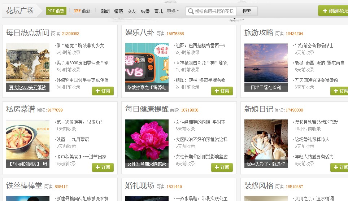Open caption 女性发育期束胸或致
Image resolution: width=348 pixels, height=201 pixels.
[147, 164]
